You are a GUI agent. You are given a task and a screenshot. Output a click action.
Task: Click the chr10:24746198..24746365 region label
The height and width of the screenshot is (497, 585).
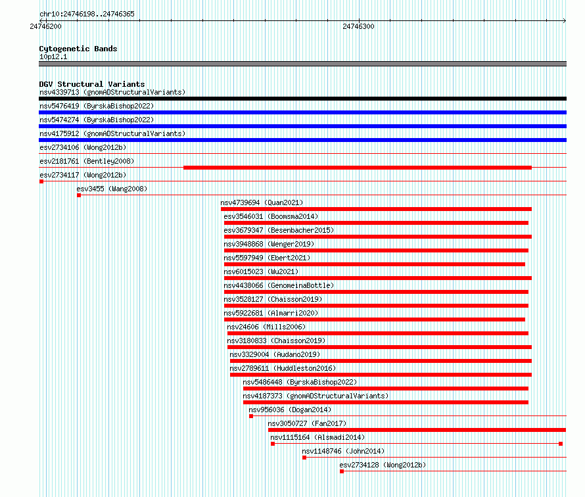click(87, 14)
